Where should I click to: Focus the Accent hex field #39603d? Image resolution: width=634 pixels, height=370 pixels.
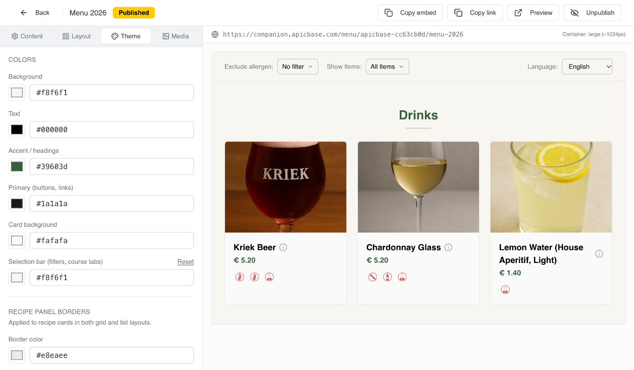point(112,166)
